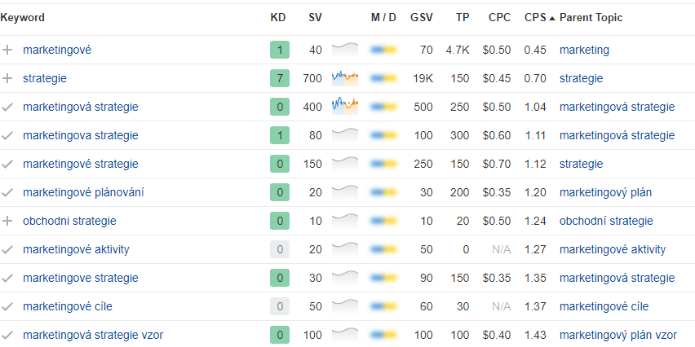Image resolution: width=695 pixels, height=347 pixels.
Task: Click the Parent Topic column header
Action: click(591, 18)
